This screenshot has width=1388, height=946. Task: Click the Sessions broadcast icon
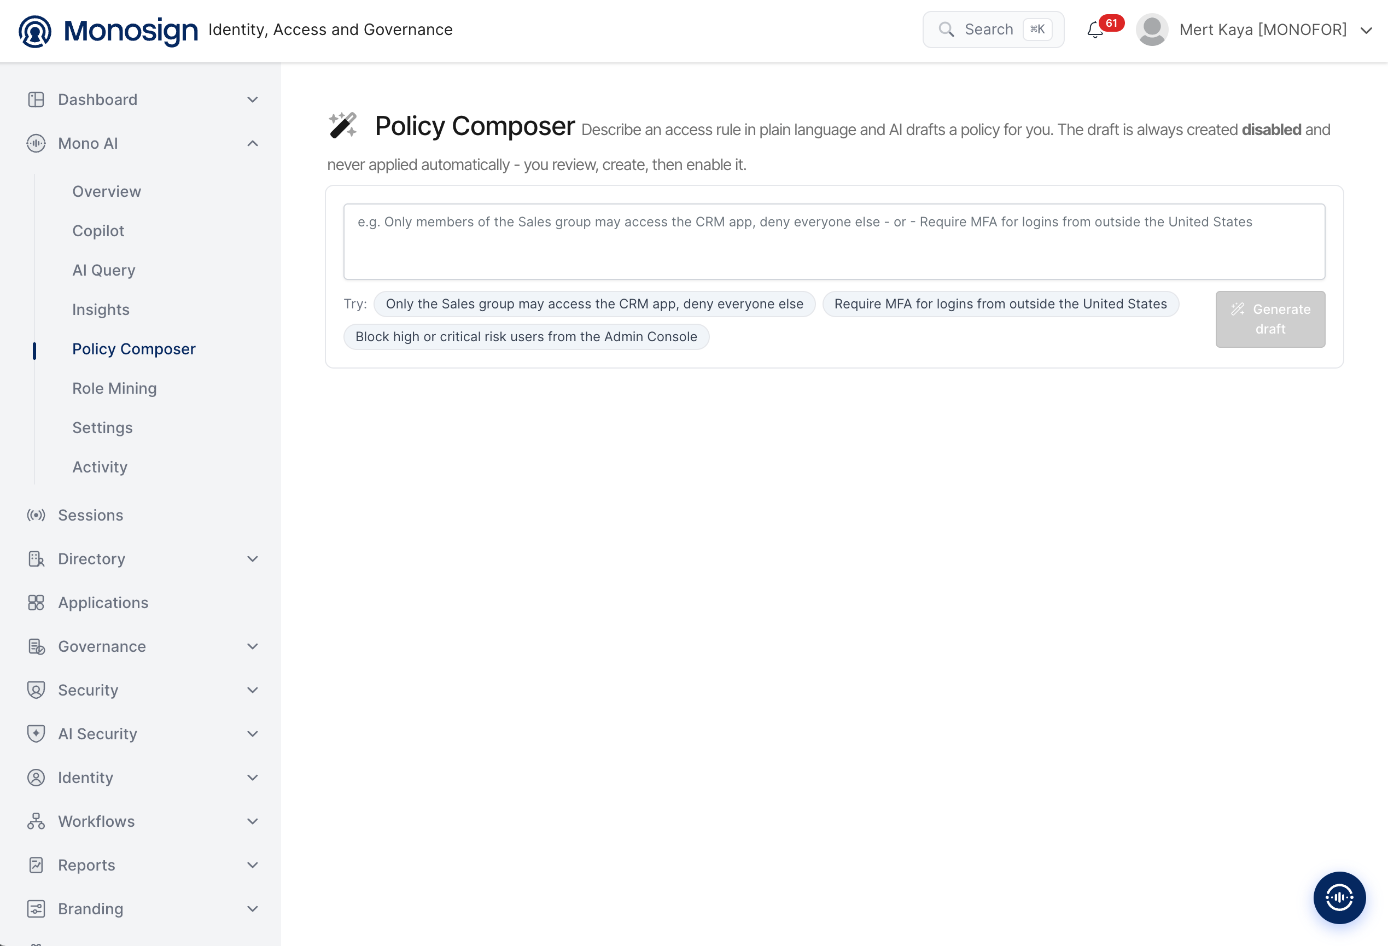click(36, 515)
